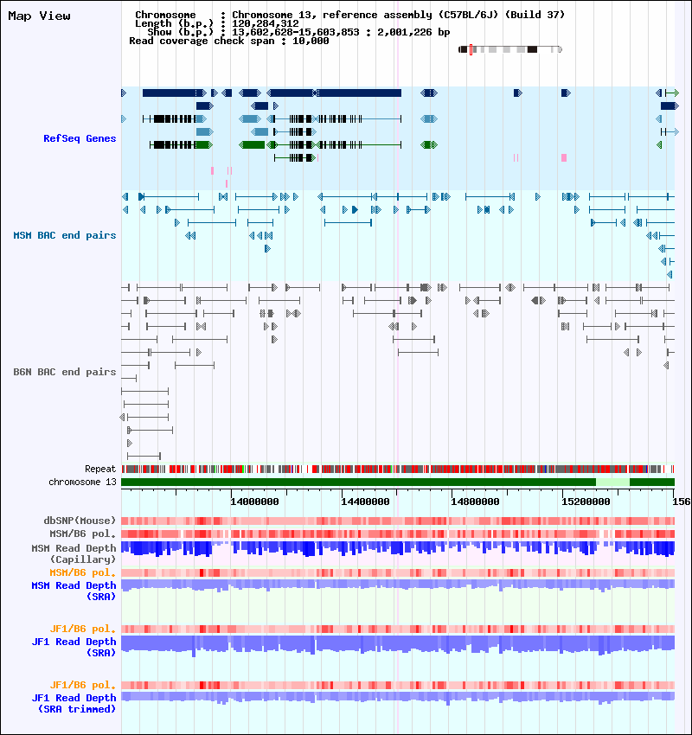Click the dbSNP(Mouse) track label

(x=80, y=521)
